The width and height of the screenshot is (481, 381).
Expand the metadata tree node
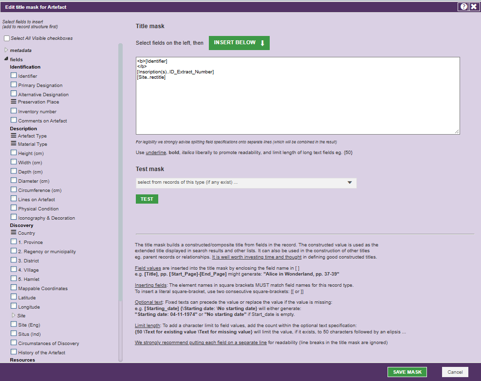point(6,50)
